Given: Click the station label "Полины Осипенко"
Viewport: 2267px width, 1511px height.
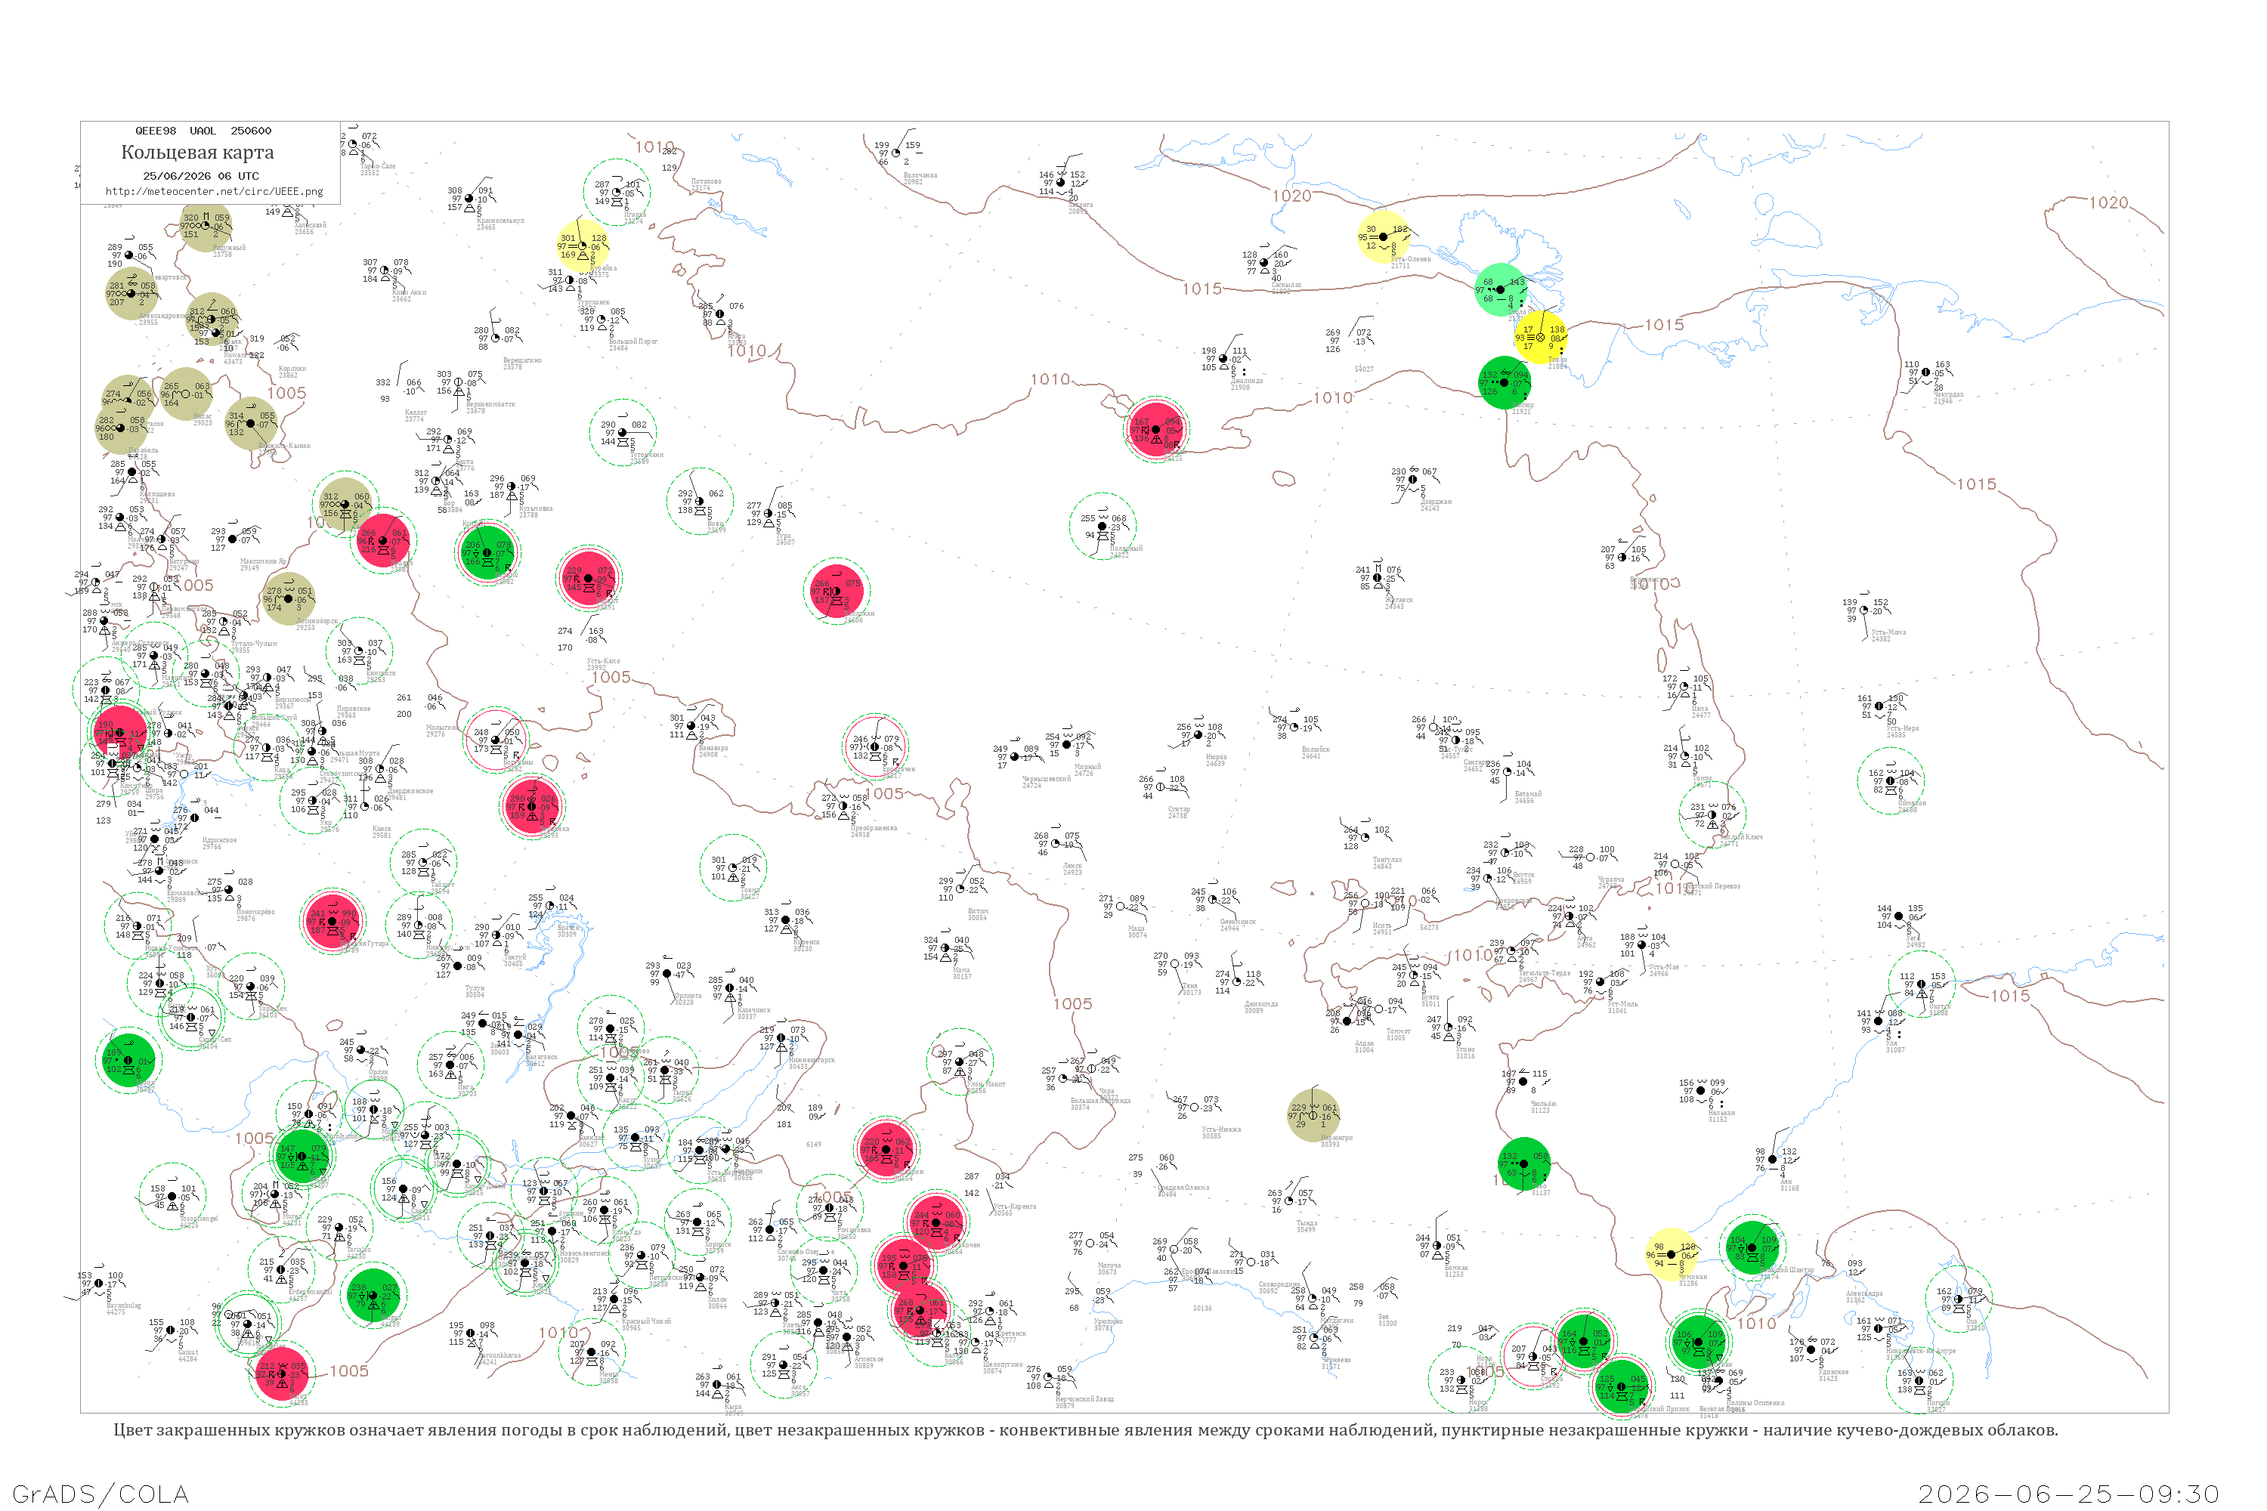Looking at the screenshot, I should tap(1756, 1403).
